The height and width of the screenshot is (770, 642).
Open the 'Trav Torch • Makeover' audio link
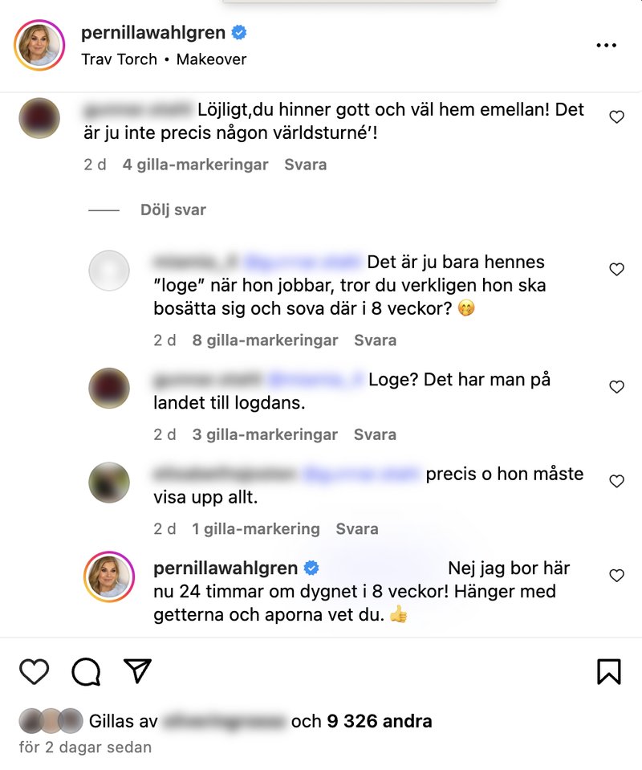(x=164, y=59)
